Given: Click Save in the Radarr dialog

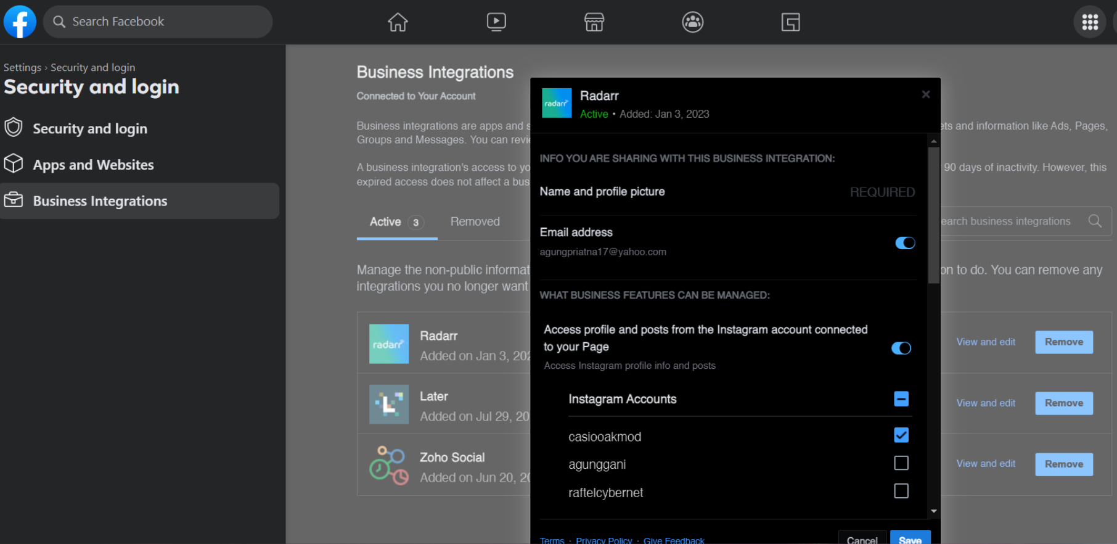Looking at the screenshot, I should (x=910, y=538).
